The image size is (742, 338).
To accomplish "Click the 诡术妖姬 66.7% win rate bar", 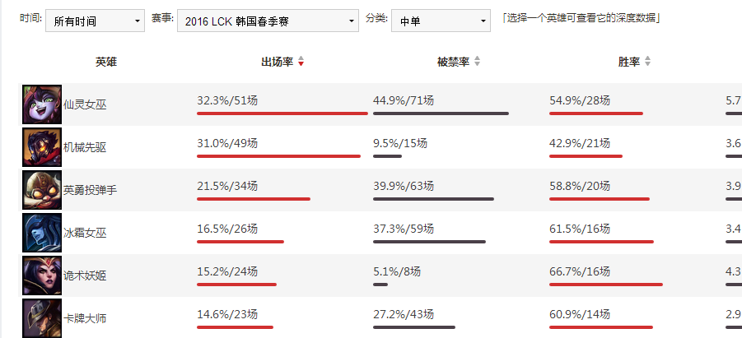I will 605,285.
